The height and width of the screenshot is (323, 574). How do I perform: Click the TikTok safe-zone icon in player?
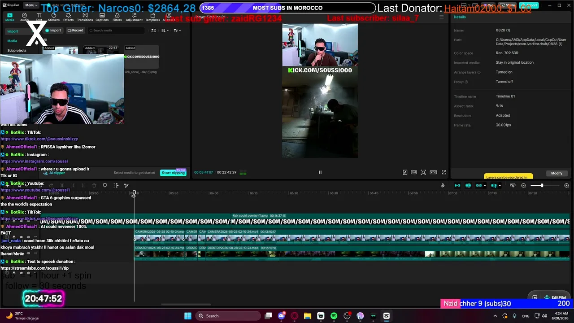tap(405, 172)
